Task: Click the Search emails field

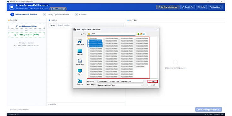Action: (90, 25)
